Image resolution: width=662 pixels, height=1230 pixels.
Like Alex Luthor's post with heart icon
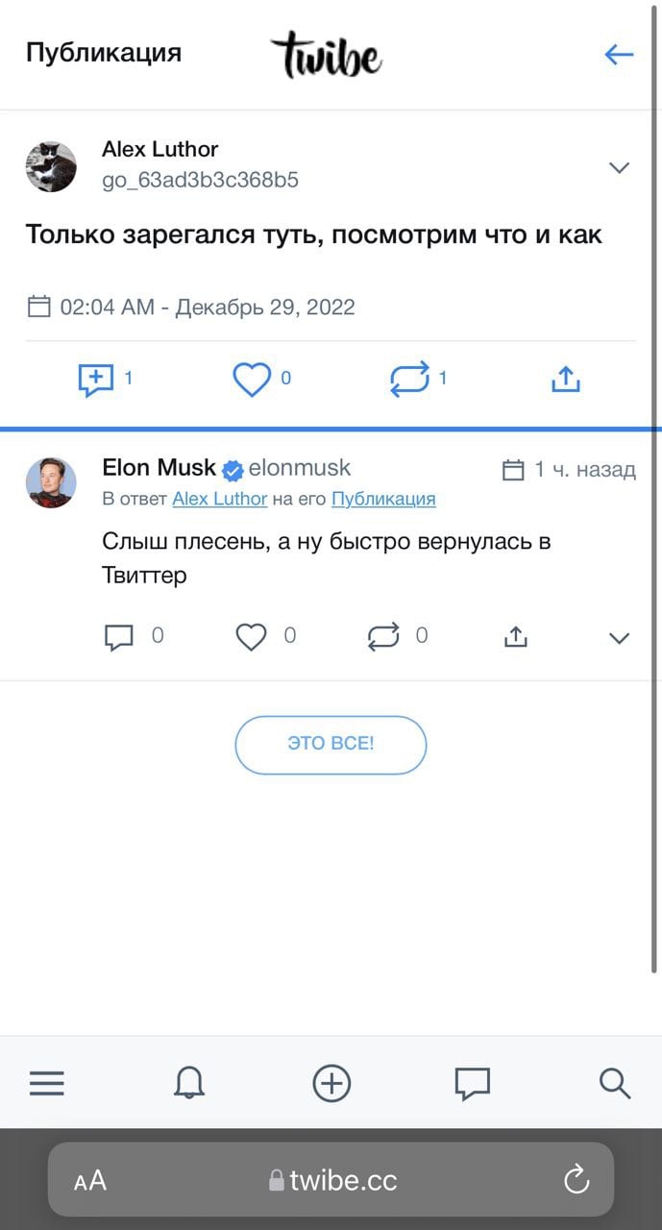[252, 381]
